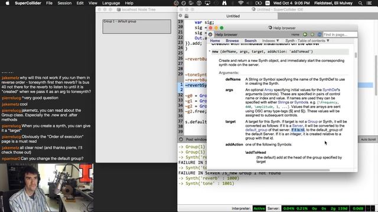Follow the Server link in target description
This screenshot has width=378, height=212.
298,125
